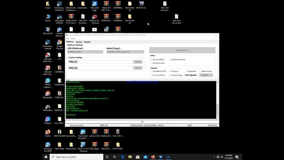Screen dimensions: 284x160
Task: Open the Recycle Bin desktop icon
Action: pos(48,31)
